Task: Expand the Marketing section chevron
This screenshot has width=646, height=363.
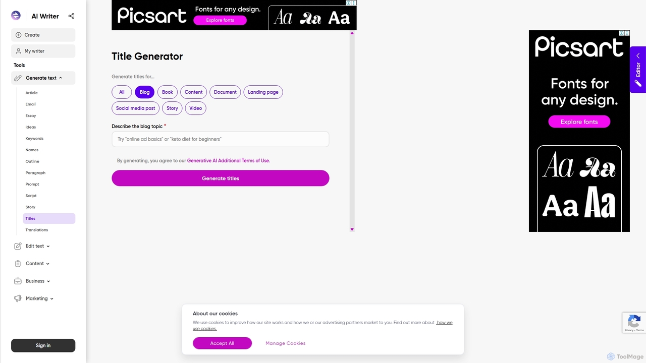Action: click(51, 298)
